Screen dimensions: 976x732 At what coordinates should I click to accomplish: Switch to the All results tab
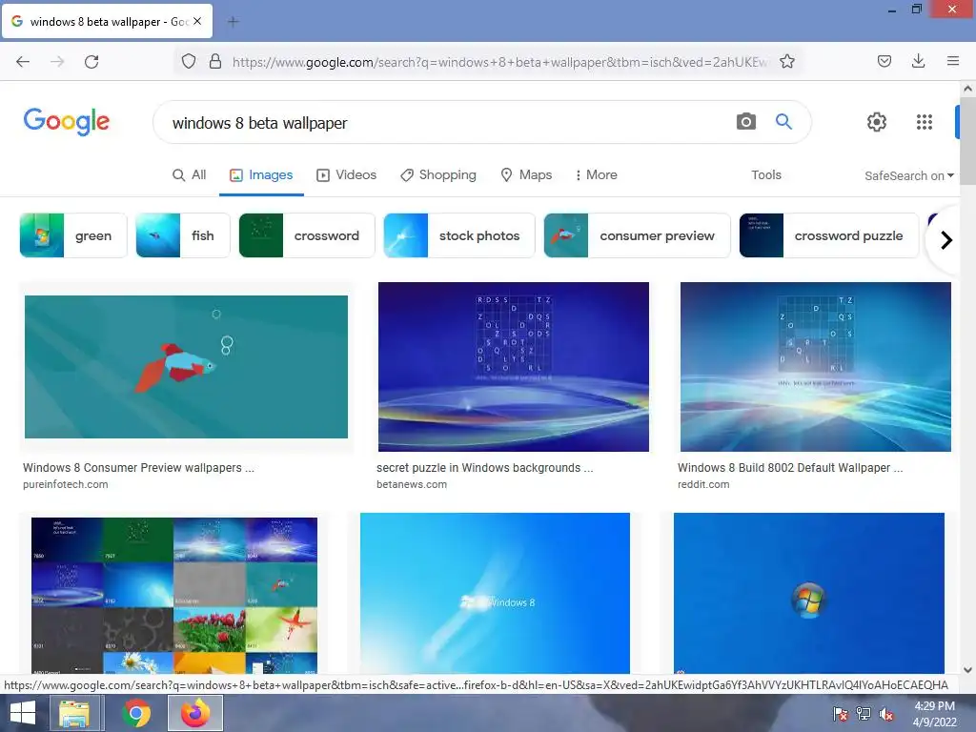pyautogui.click(x=190, y=175)
